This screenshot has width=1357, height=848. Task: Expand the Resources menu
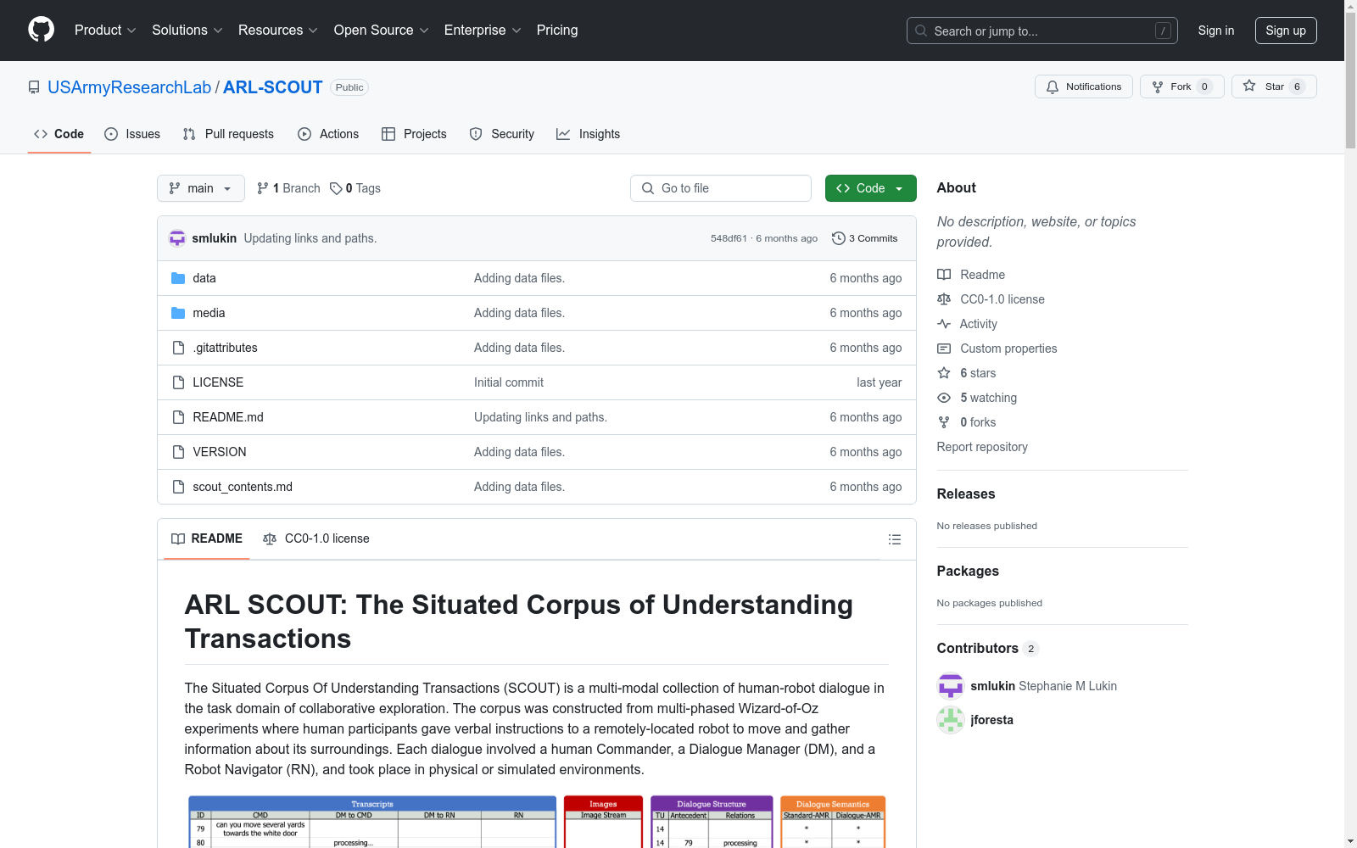click(x=278, y=30)
